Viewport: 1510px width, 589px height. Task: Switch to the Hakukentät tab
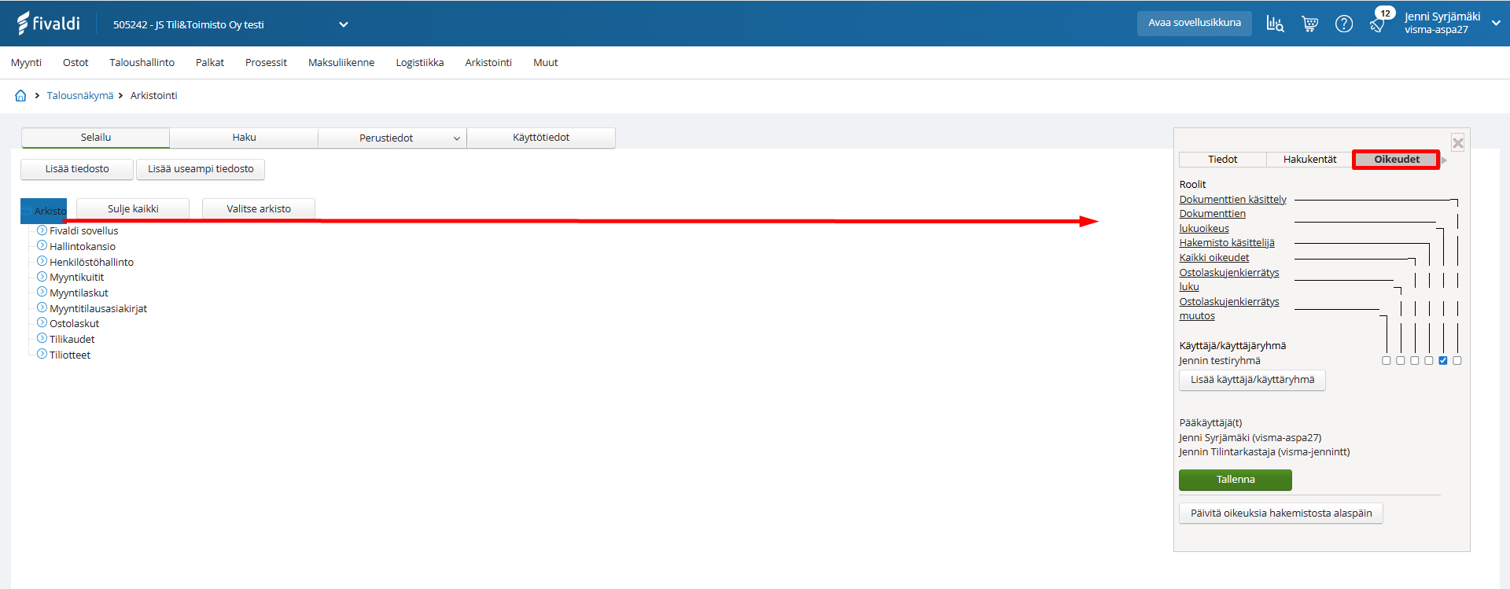pos(1309,160)
